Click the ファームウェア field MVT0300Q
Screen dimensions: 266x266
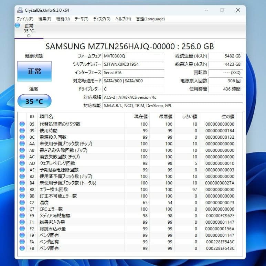click(133, 56)
